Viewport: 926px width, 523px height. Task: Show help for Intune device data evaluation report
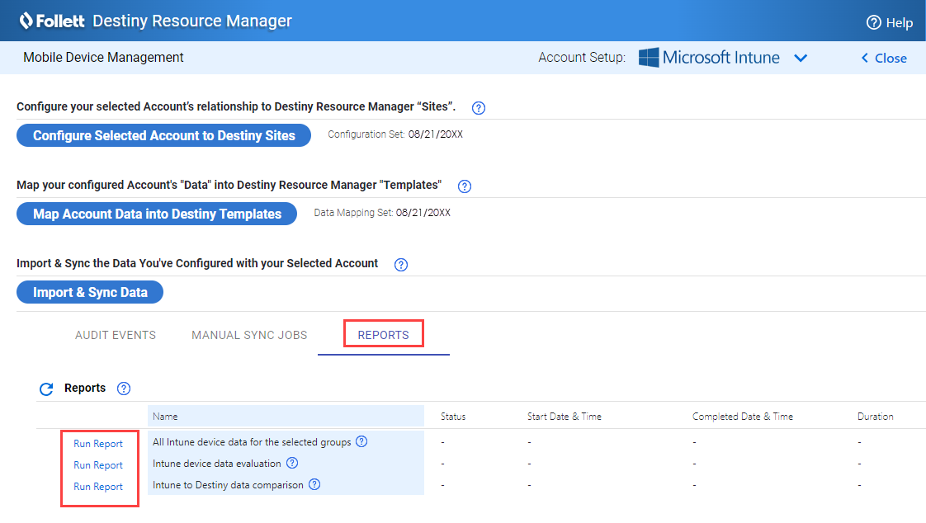point(291,464)
